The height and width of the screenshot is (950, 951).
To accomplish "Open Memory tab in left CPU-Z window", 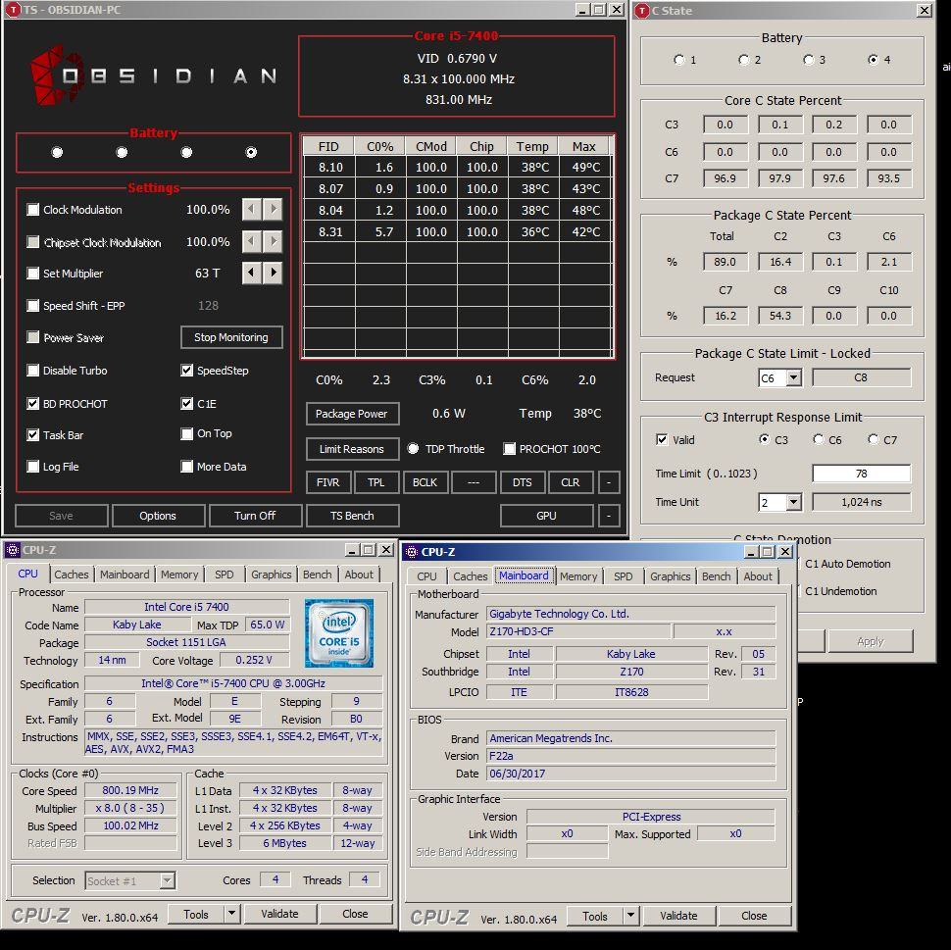I will click(179, 575).
